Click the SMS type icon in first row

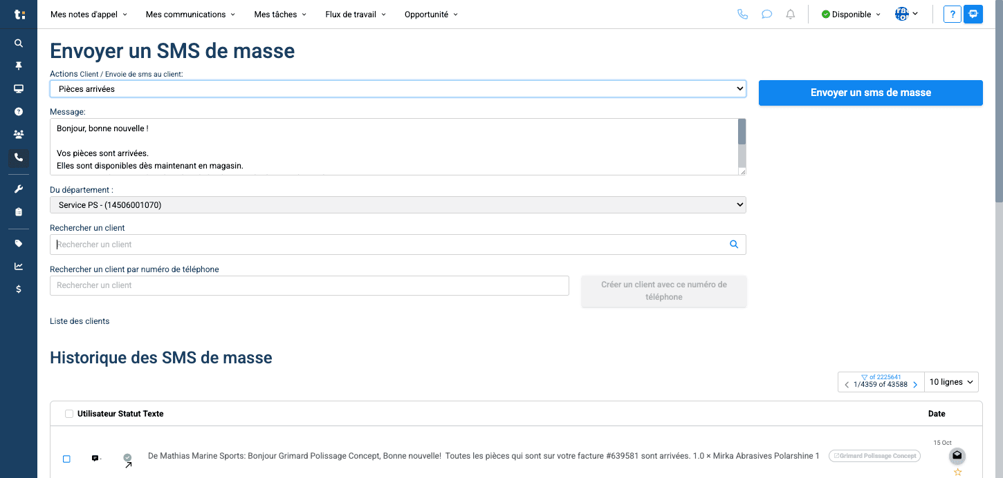(x=95, y=458)
